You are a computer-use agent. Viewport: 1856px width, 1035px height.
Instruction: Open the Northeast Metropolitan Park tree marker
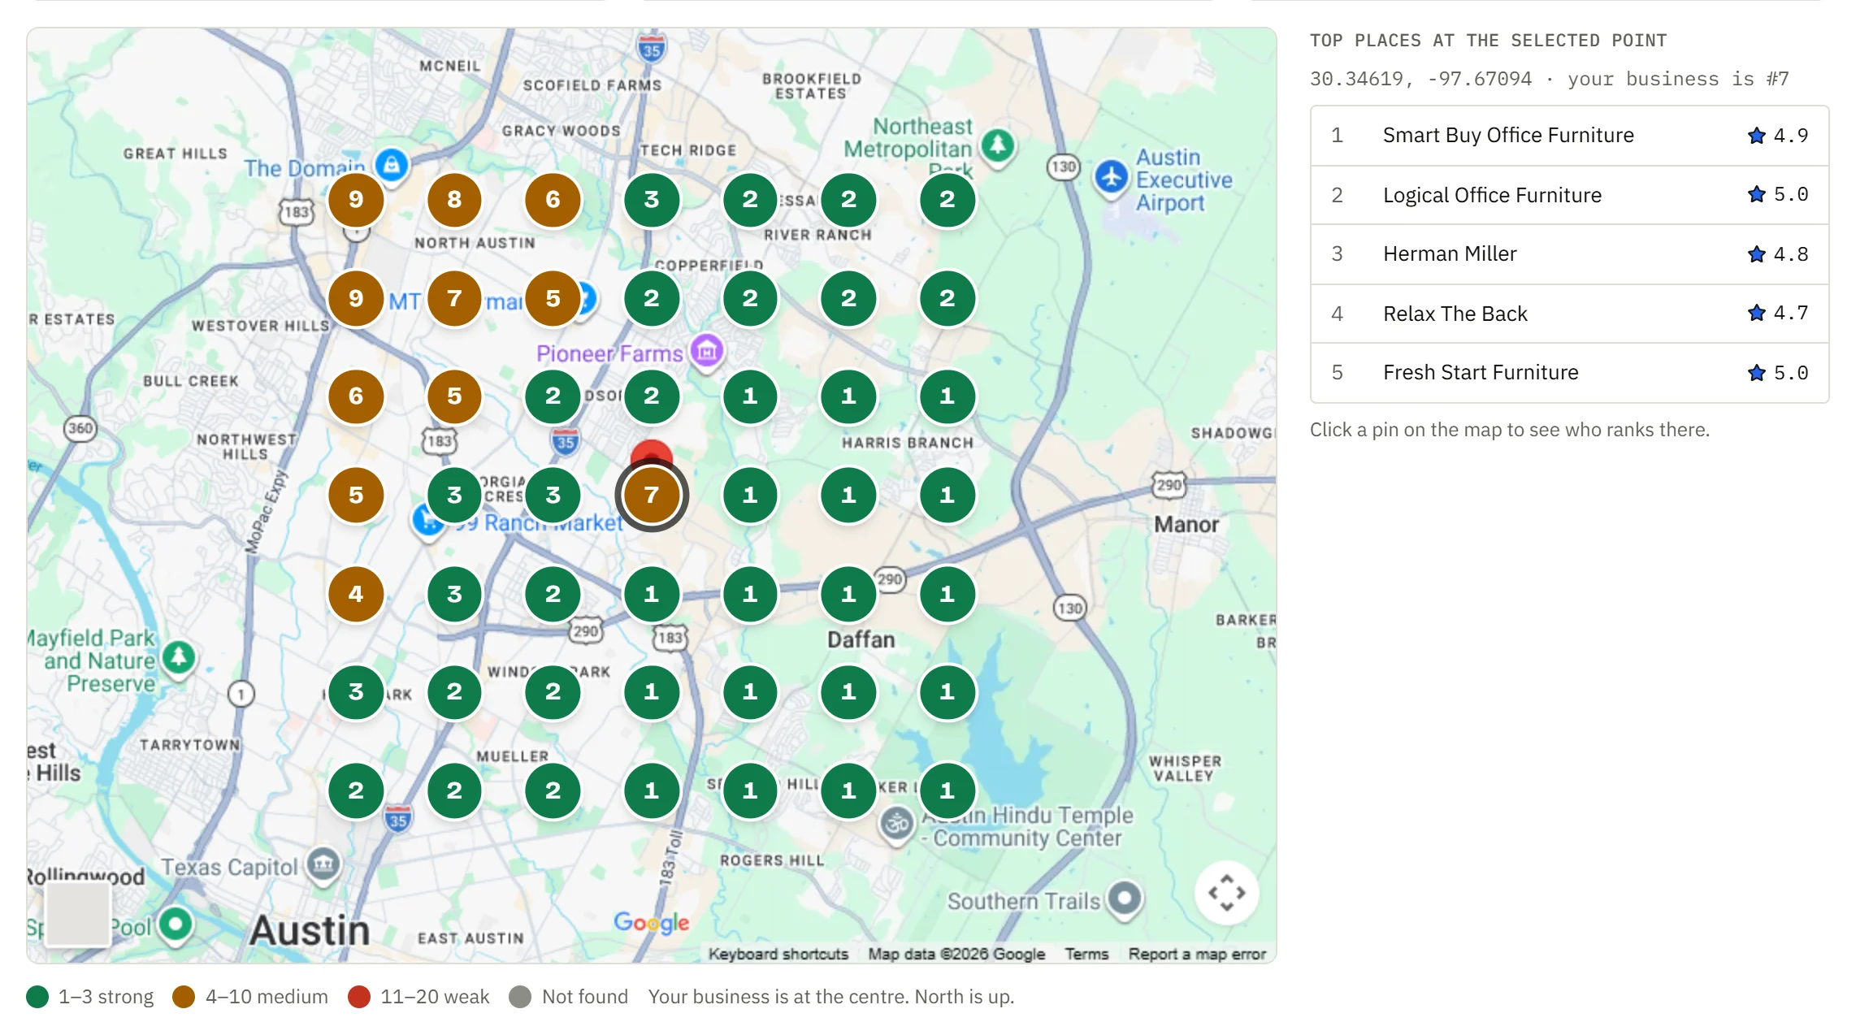[x=998, y=147]
